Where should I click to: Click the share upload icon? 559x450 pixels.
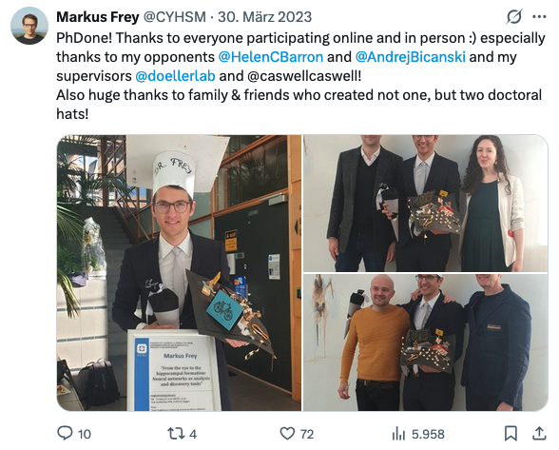[539, 433]
